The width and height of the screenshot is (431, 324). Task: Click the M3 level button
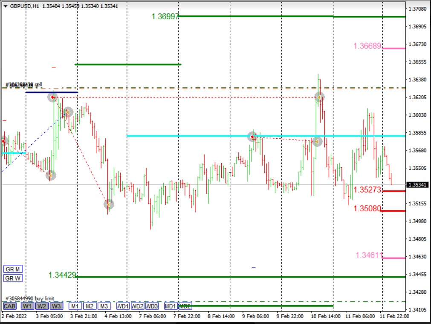coord(104,306)
